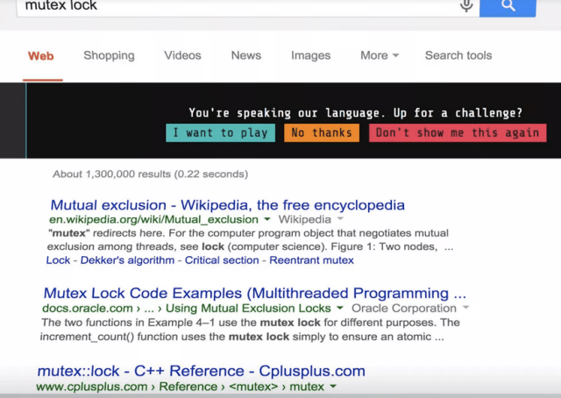
Task: Click the docs.oracle.com URL text
Action: (187, 309)
